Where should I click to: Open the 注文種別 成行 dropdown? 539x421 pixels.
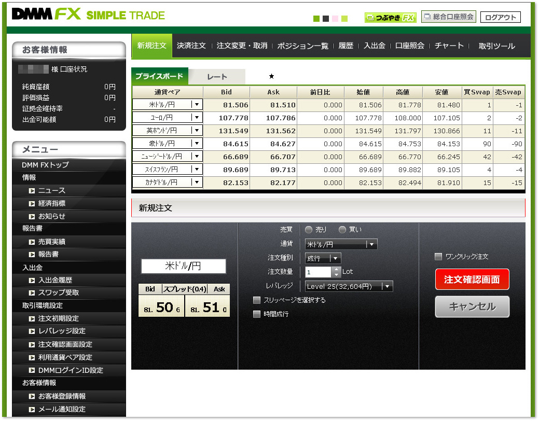323,258
